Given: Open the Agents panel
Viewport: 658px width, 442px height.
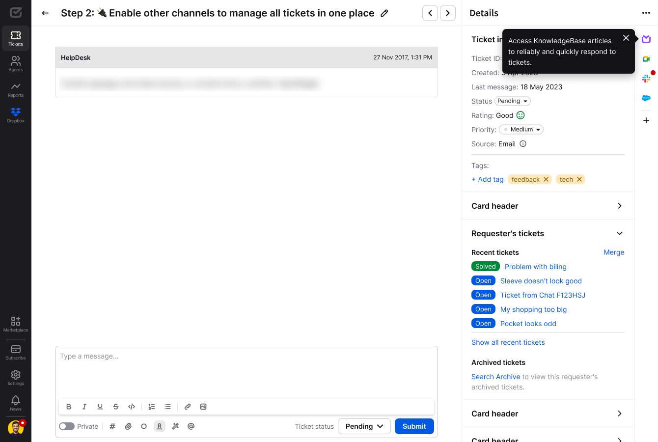Looking at the screenshot, I should click(x=16, y=64).
